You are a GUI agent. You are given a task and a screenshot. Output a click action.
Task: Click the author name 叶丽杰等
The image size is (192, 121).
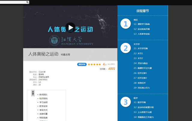(66, 55)
